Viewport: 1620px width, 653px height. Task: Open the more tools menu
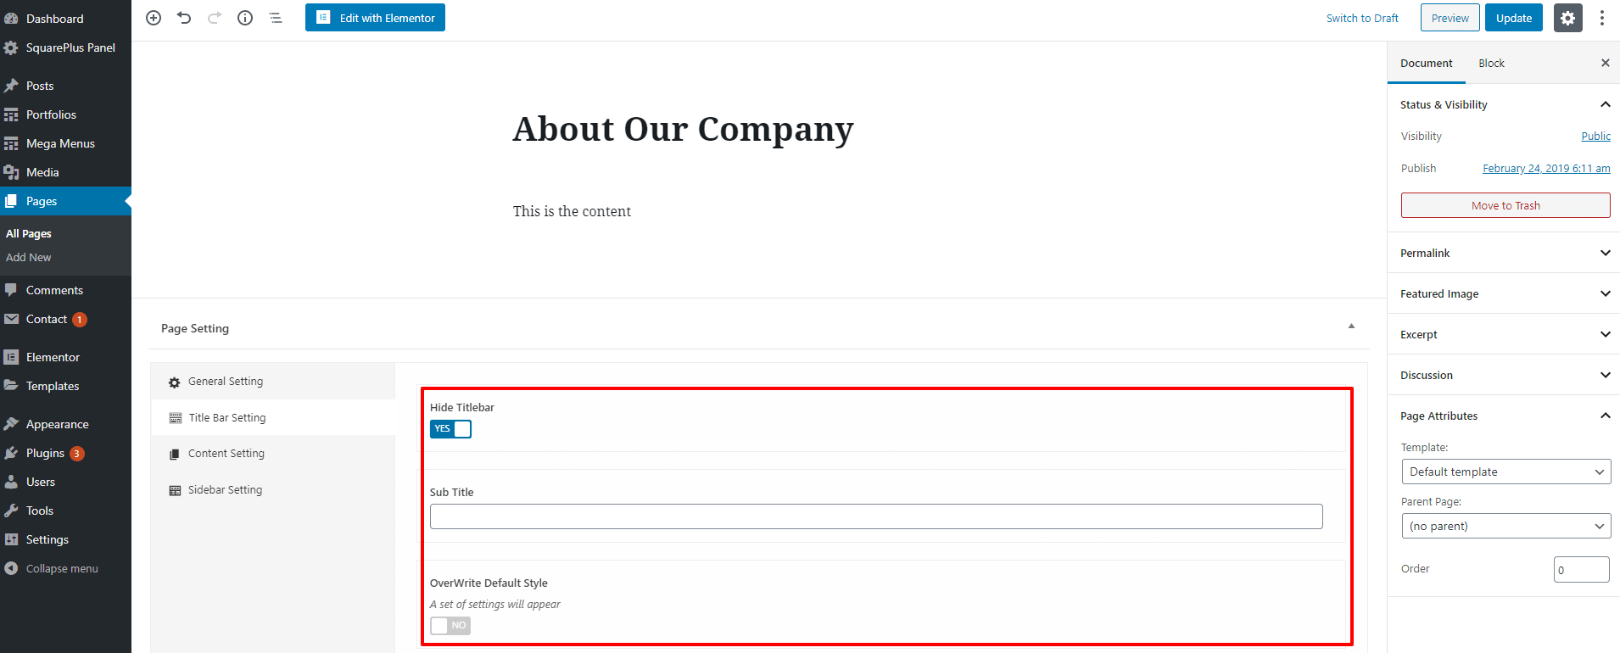pos(1602,17)
